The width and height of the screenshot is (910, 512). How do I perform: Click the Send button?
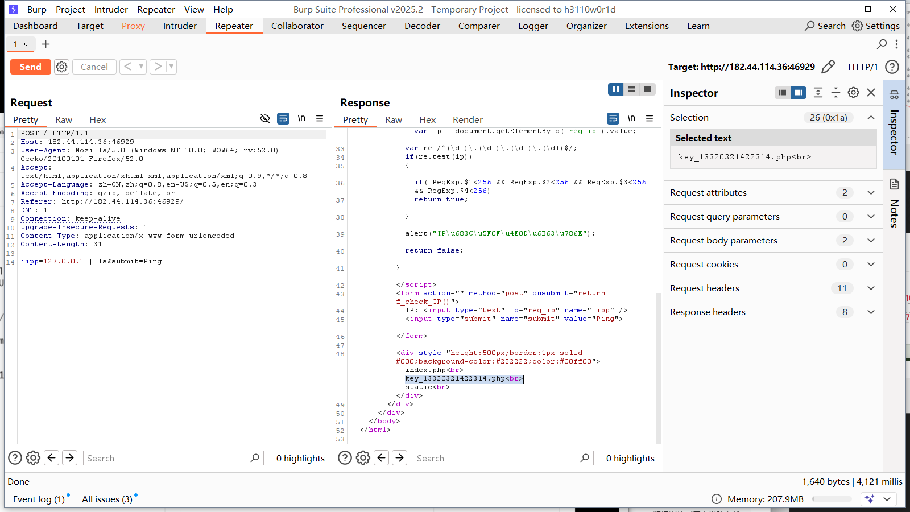click(31, 67)
